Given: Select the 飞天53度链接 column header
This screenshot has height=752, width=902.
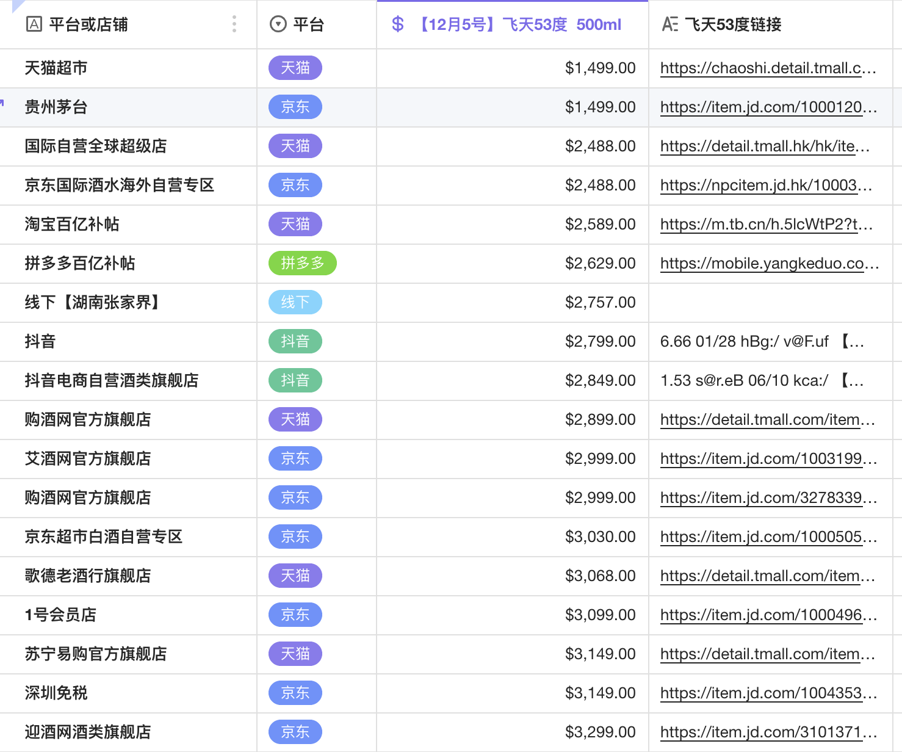Looking at the screenshot, I should point(771,24).
